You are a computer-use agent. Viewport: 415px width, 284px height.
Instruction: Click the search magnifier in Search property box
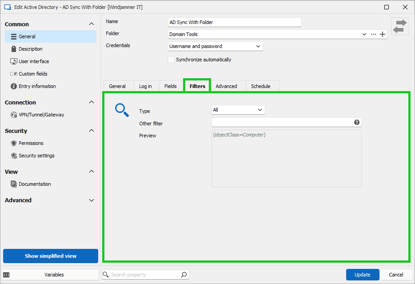[184, 275]
